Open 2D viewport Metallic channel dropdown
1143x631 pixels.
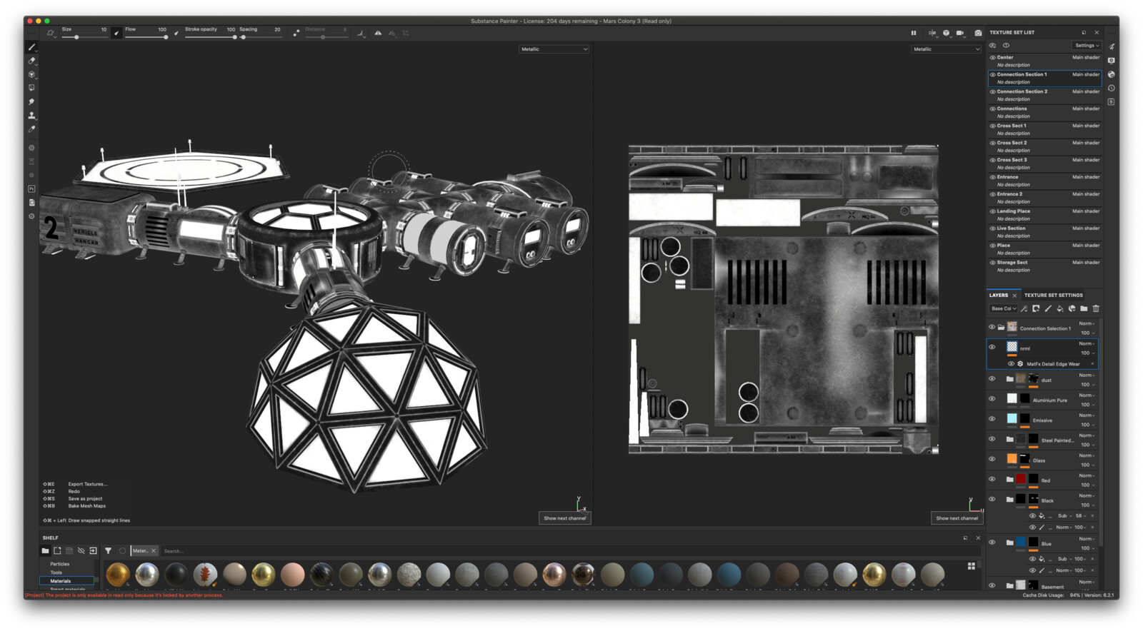947,49
